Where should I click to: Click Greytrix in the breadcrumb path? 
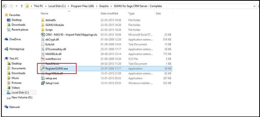pyautogui.click(x=104, y=6)
